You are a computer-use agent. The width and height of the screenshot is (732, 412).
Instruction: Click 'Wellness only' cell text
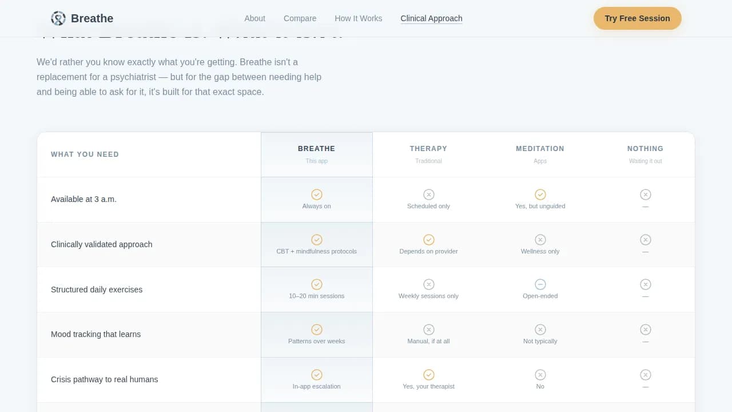540,251
